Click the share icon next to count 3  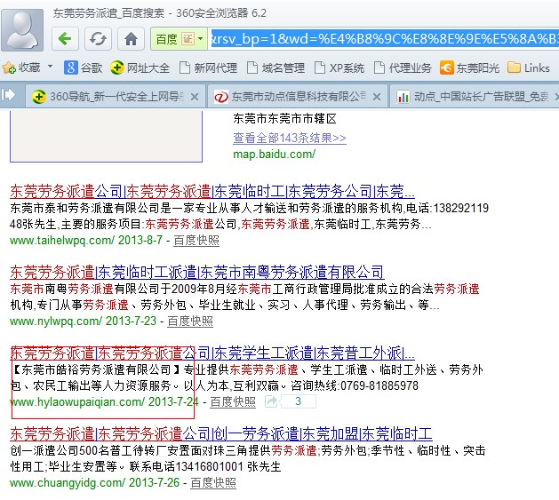tap(272, 401)
